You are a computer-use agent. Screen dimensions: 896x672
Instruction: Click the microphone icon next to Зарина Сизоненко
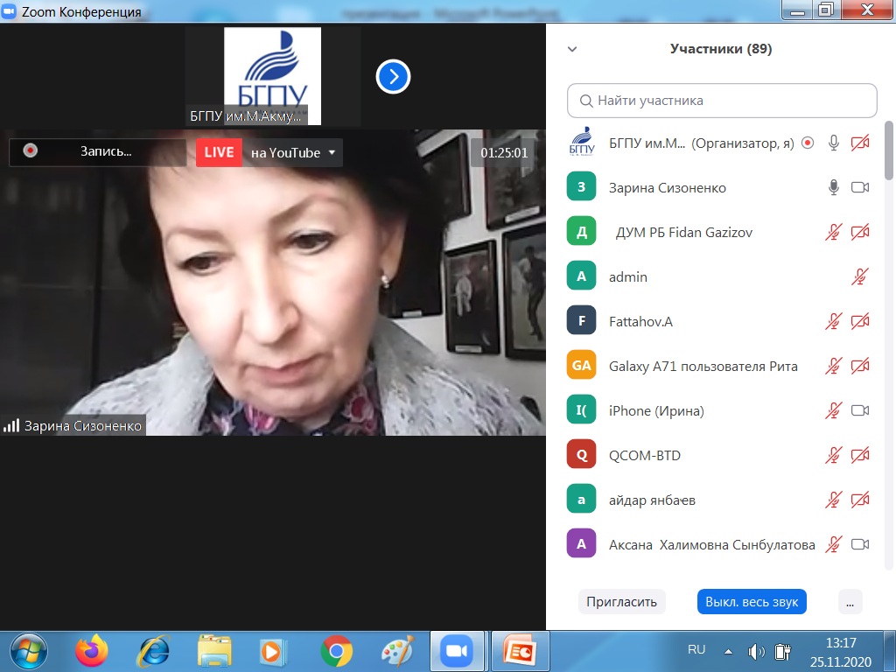[x=834, y=187]
